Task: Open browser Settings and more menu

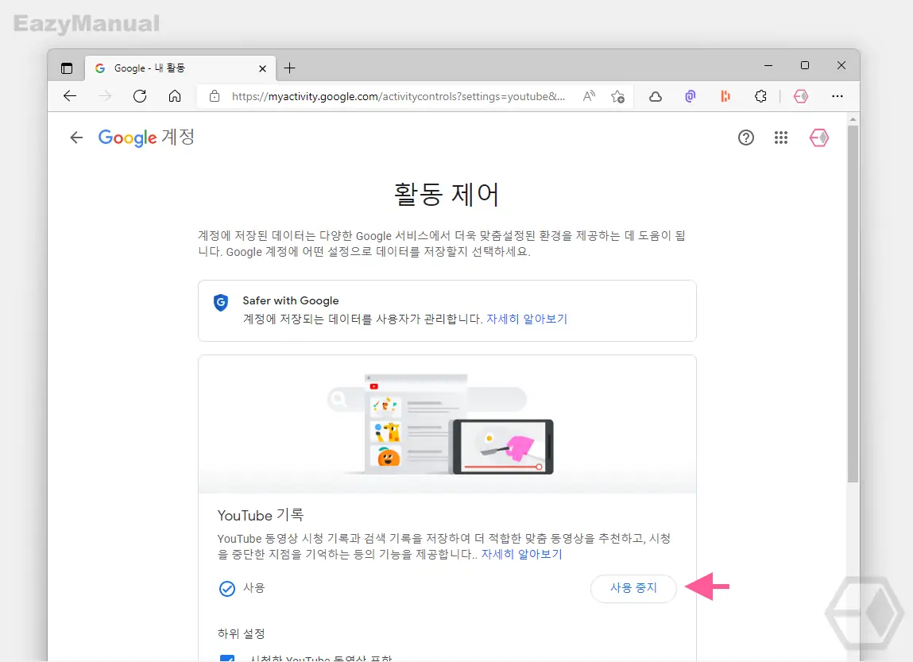Action: (x=838, y=96)
